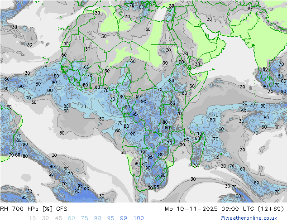Click the legend value 95 in the color scale
This screenshot has width=287, height=222.
(x=110, y=218)
